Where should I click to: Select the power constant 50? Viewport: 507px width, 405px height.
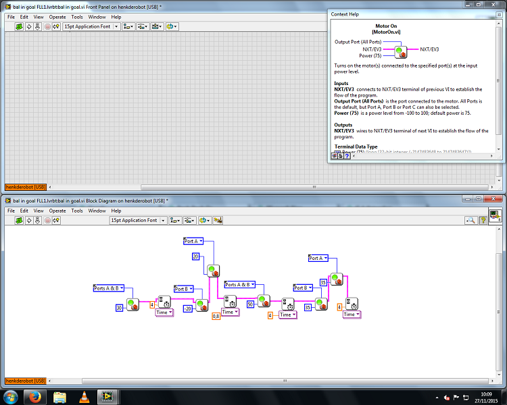pyautogui.click(x=250, y=304)
